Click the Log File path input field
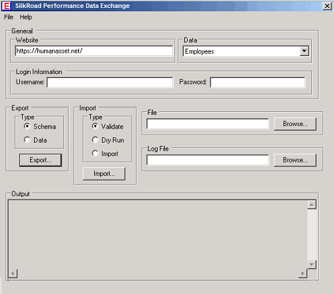 coord(208,160)
